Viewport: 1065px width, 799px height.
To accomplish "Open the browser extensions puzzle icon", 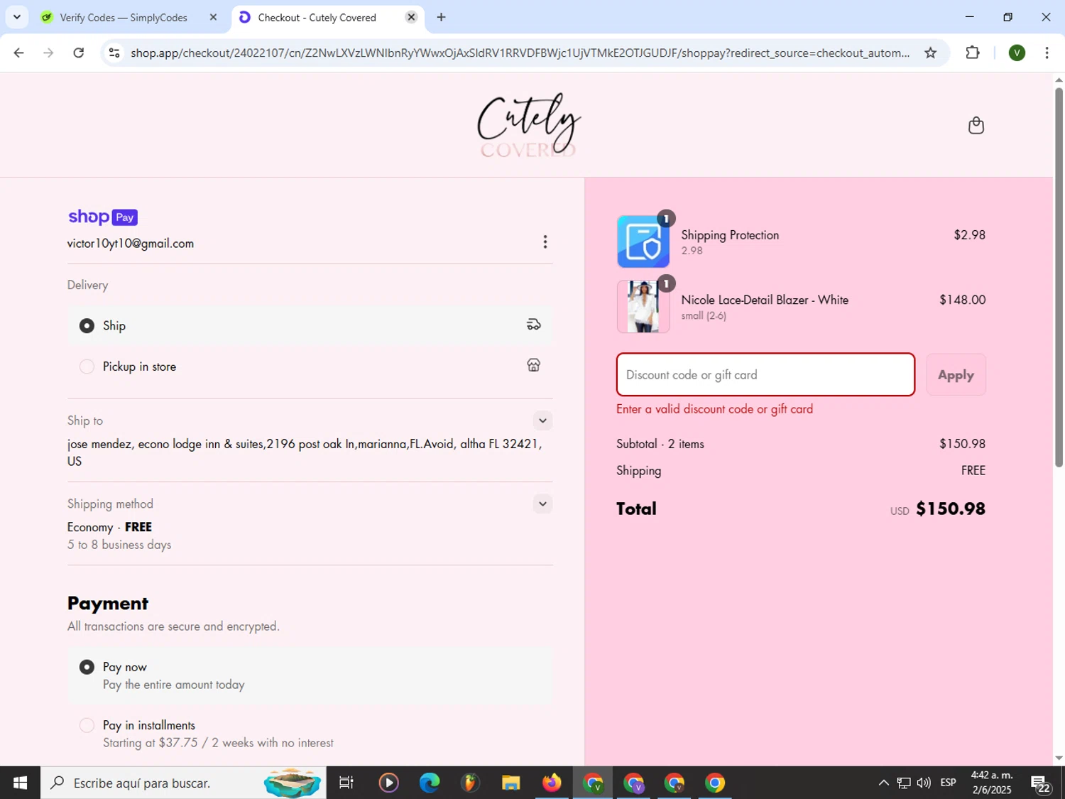I will tap(973, 53).
